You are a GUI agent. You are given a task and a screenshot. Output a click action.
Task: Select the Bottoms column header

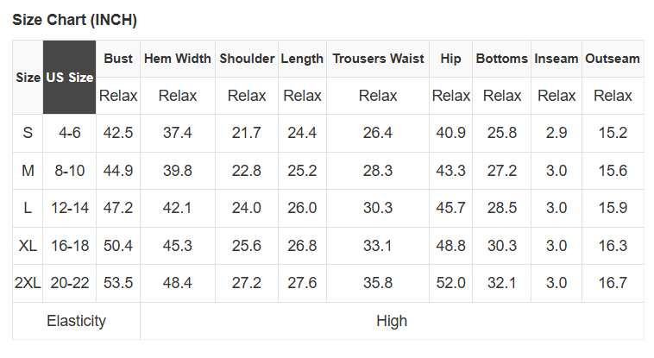pyautogui.click(x=501, y=59)
